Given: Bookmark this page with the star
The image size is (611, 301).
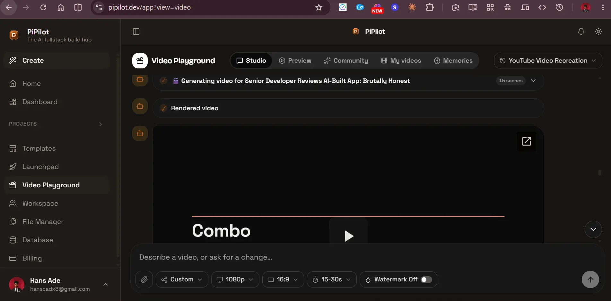Looking at the screenshot, I should [319, 7].
